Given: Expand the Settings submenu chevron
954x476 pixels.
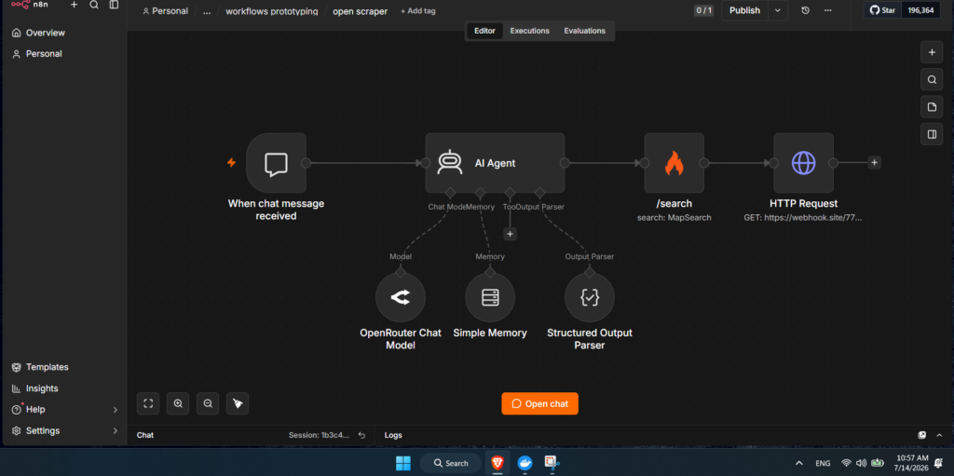Looking at the screenshot, I should click(115, 430).
